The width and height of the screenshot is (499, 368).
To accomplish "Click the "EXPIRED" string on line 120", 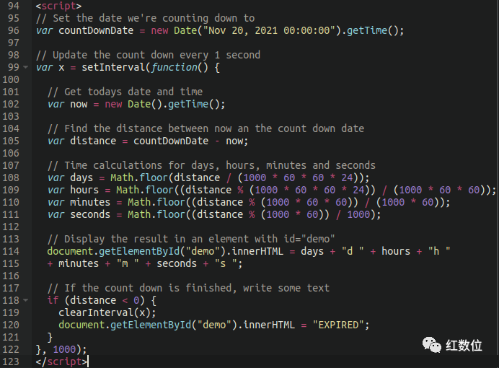I will (339, 325).
